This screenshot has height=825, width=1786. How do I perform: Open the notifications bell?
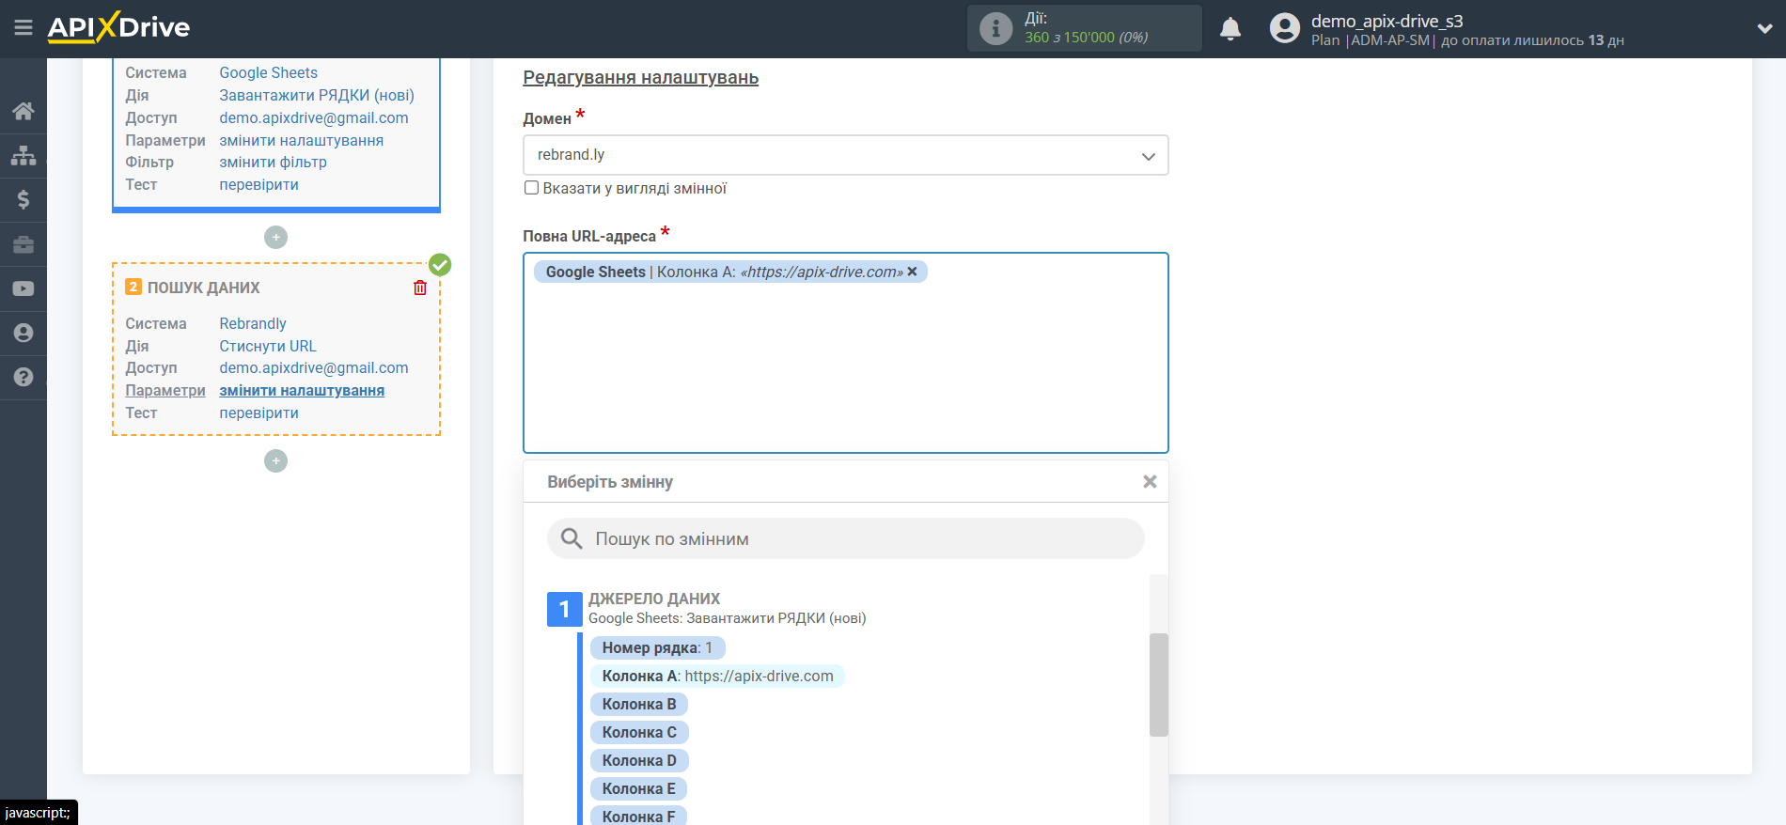click(x=1230, y=29)
